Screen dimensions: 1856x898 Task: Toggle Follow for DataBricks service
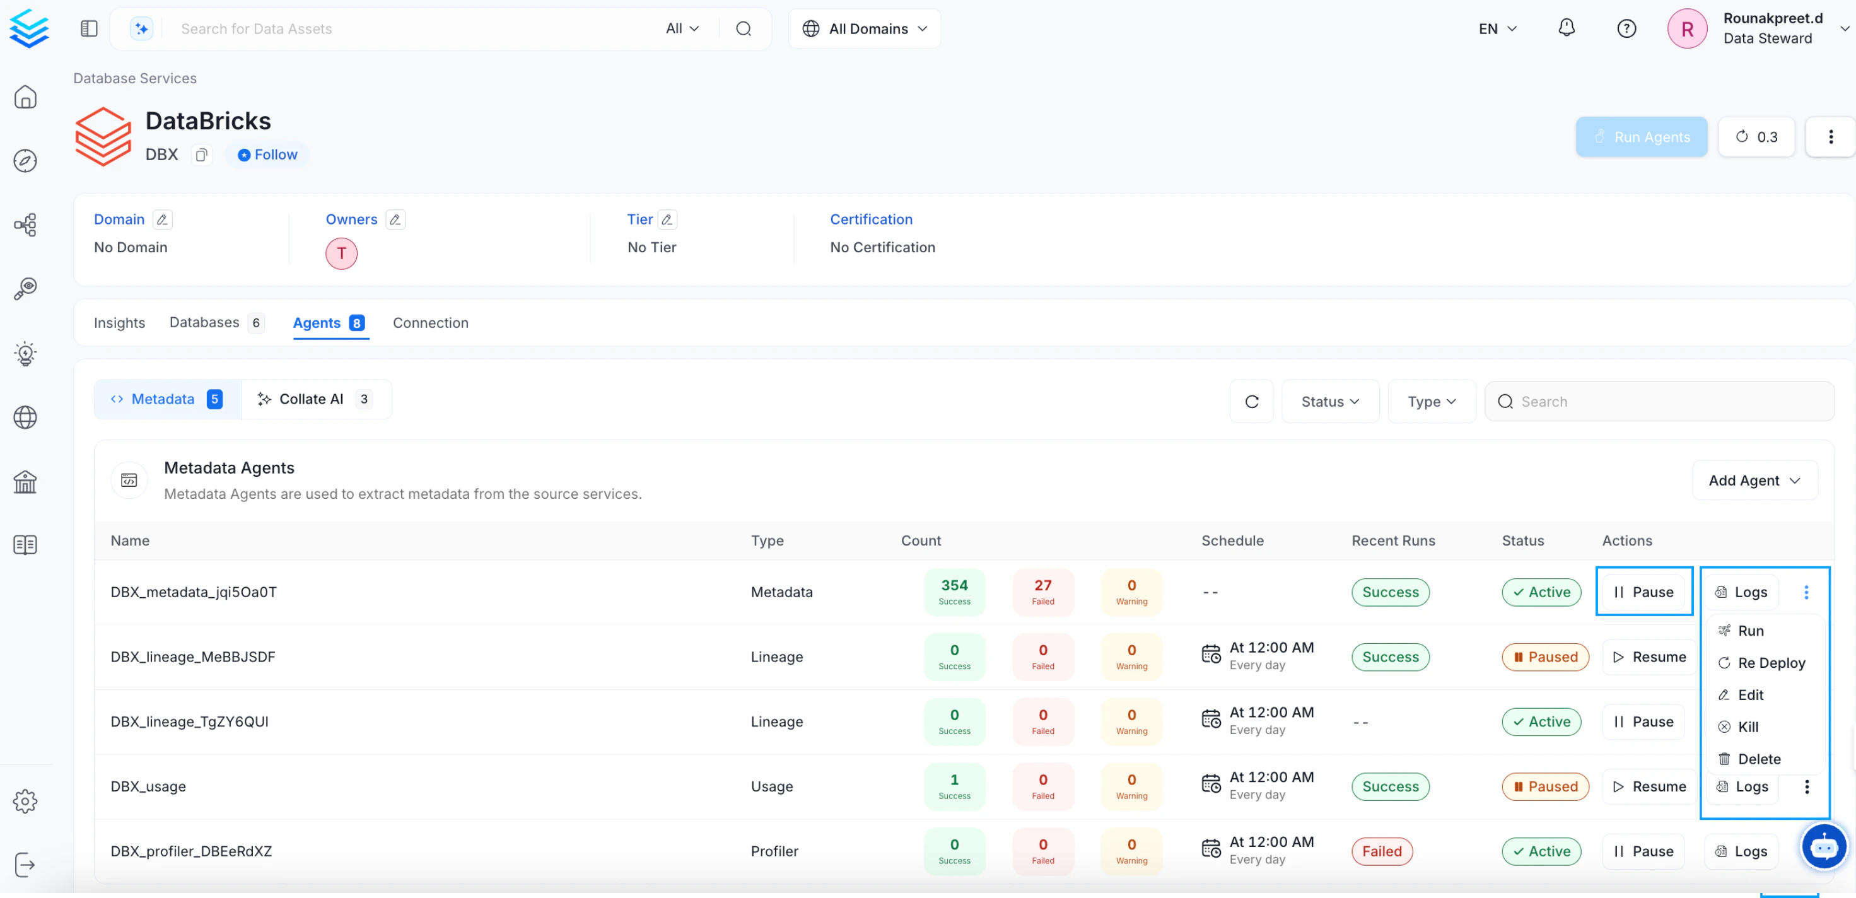pyautogui.click(x=267, y=155)
